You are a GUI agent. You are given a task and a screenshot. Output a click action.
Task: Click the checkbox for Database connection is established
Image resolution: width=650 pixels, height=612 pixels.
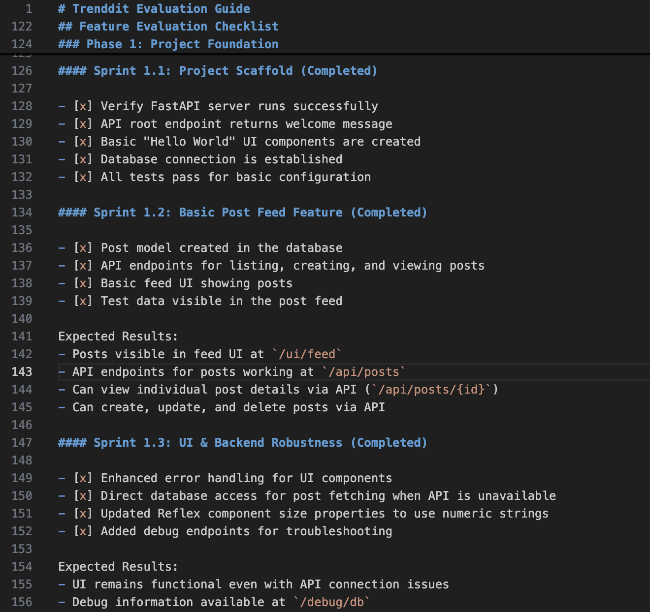[x=83, y=159]
